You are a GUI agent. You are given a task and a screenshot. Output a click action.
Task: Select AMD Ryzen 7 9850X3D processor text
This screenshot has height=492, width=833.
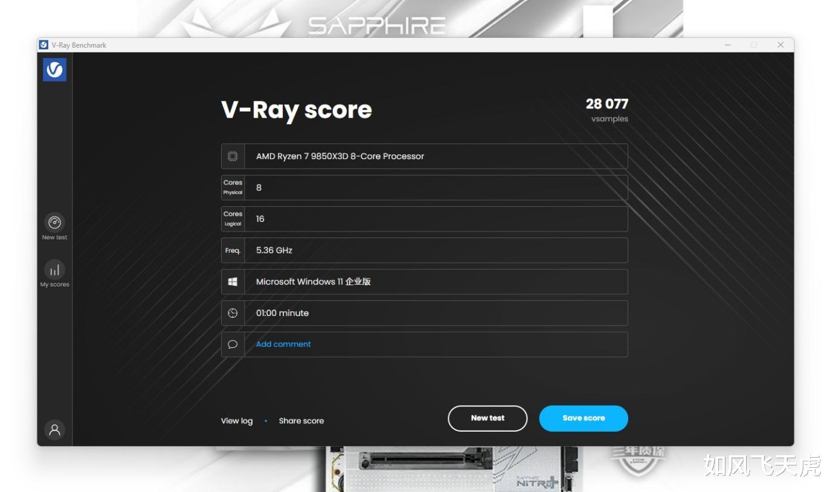point(340,156)
